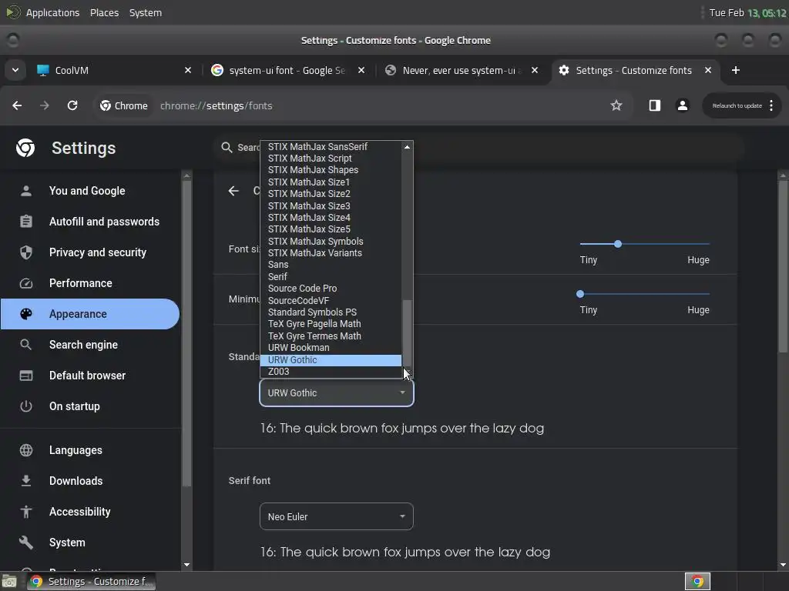Choose STIX MathJax Variants option
789x591 pixels.
pyautogui.click(x=331, y=252)
